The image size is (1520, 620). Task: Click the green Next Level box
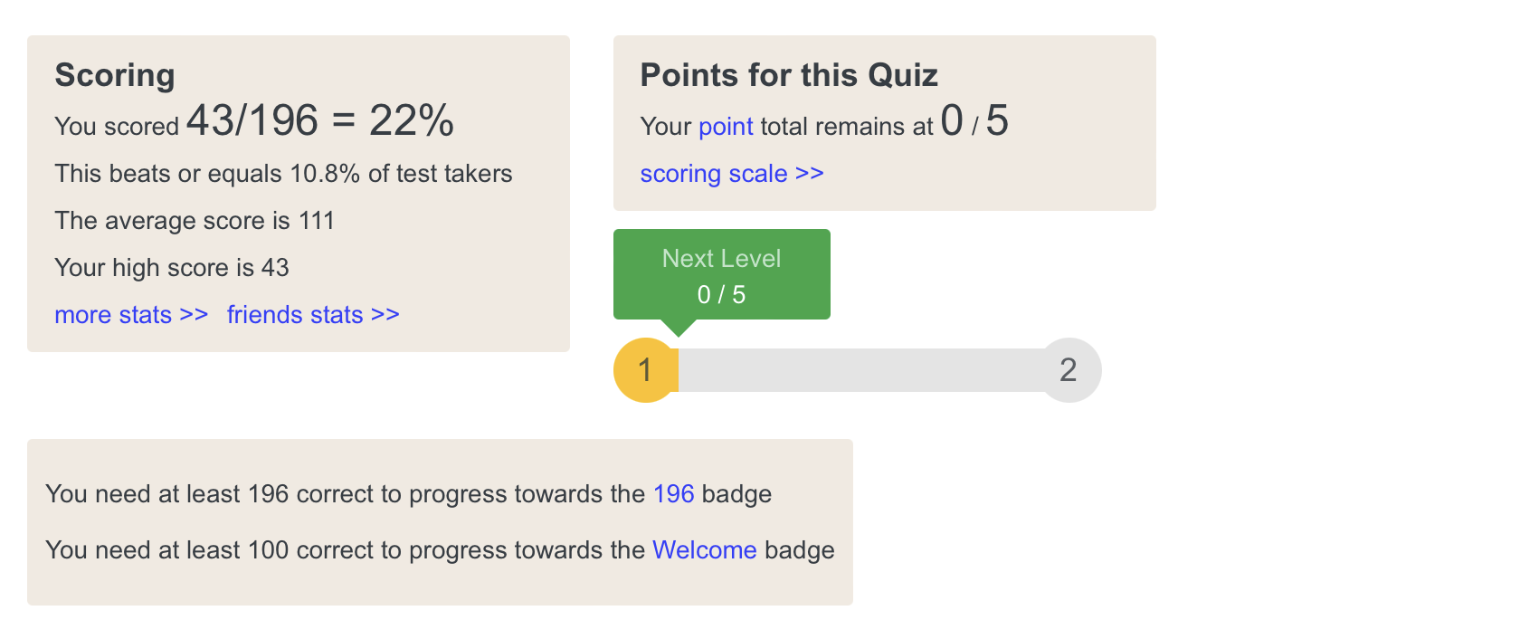click(x=721, y=274)
